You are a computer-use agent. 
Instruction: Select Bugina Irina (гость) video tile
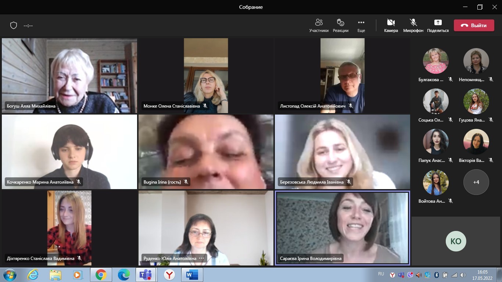click(206, 152)
